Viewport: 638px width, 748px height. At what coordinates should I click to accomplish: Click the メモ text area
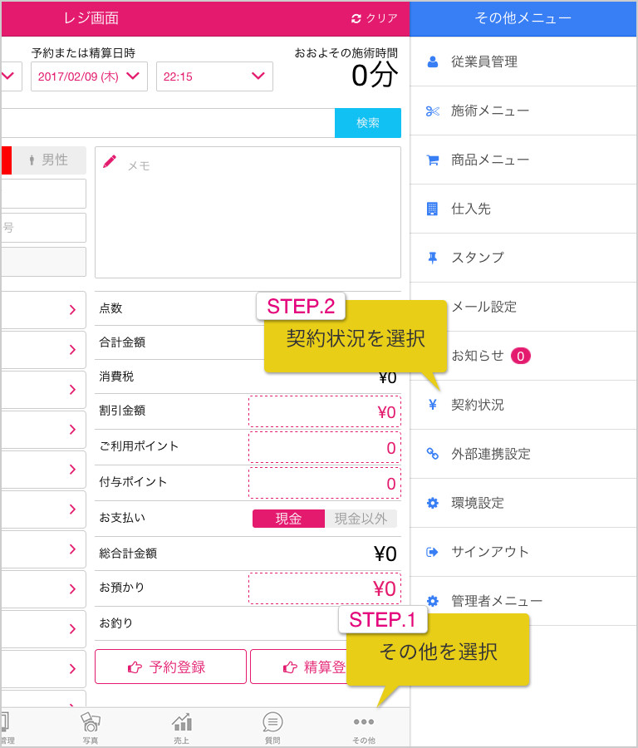click(x=248, y=212)
